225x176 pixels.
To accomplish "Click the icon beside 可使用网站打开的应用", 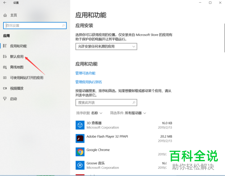I will (5, 78).
